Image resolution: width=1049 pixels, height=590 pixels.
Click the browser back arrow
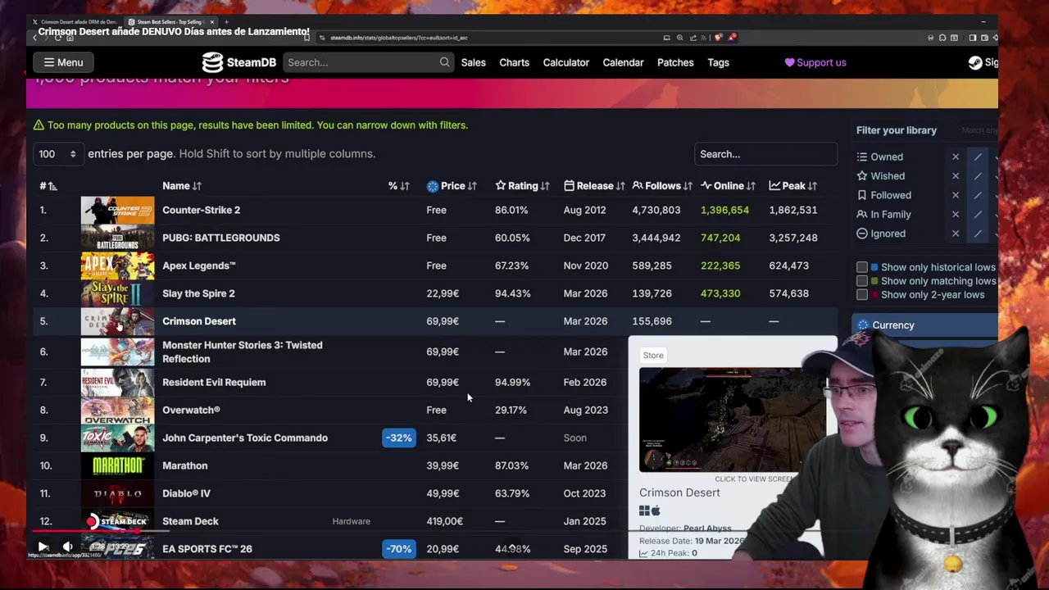tap(34, 38)
